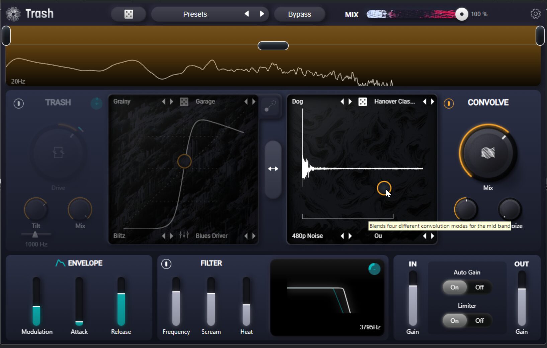
Task: Select previous style for Garage slot
Action: point(246,101)
